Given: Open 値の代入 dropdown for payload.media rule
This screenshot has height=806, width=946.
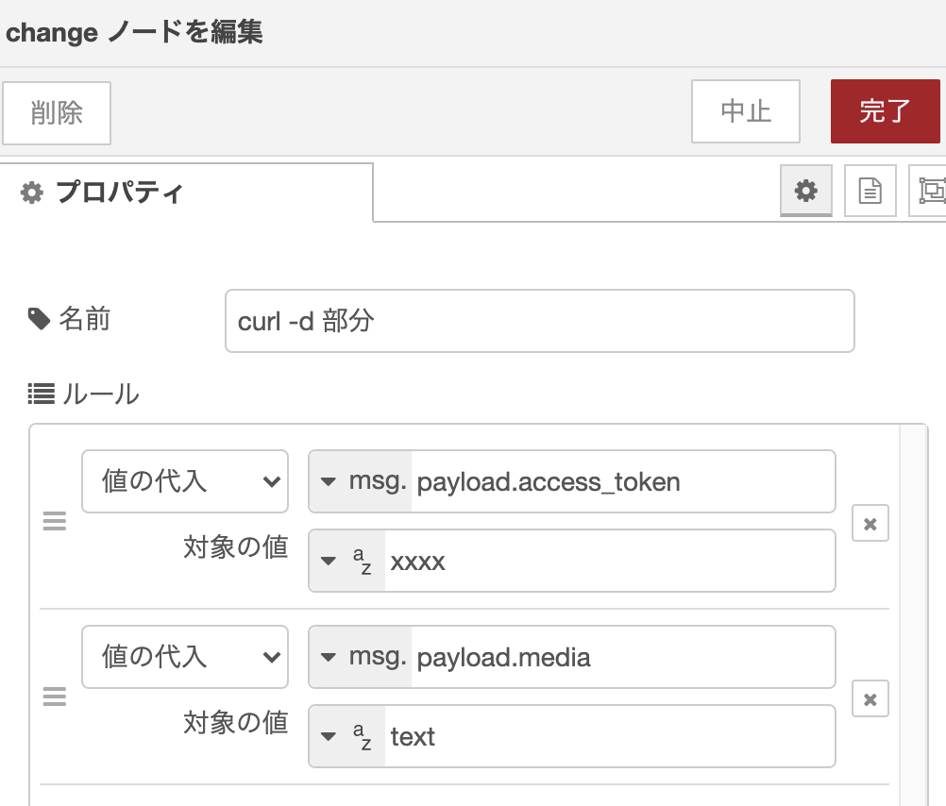Looking at the screenshot, I should click(x=185, y=657).
